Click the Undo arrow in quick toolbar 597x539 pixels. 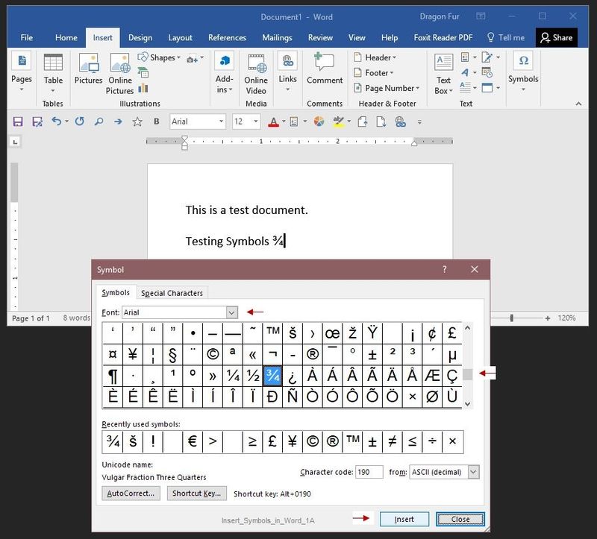(x=57, y=122)
